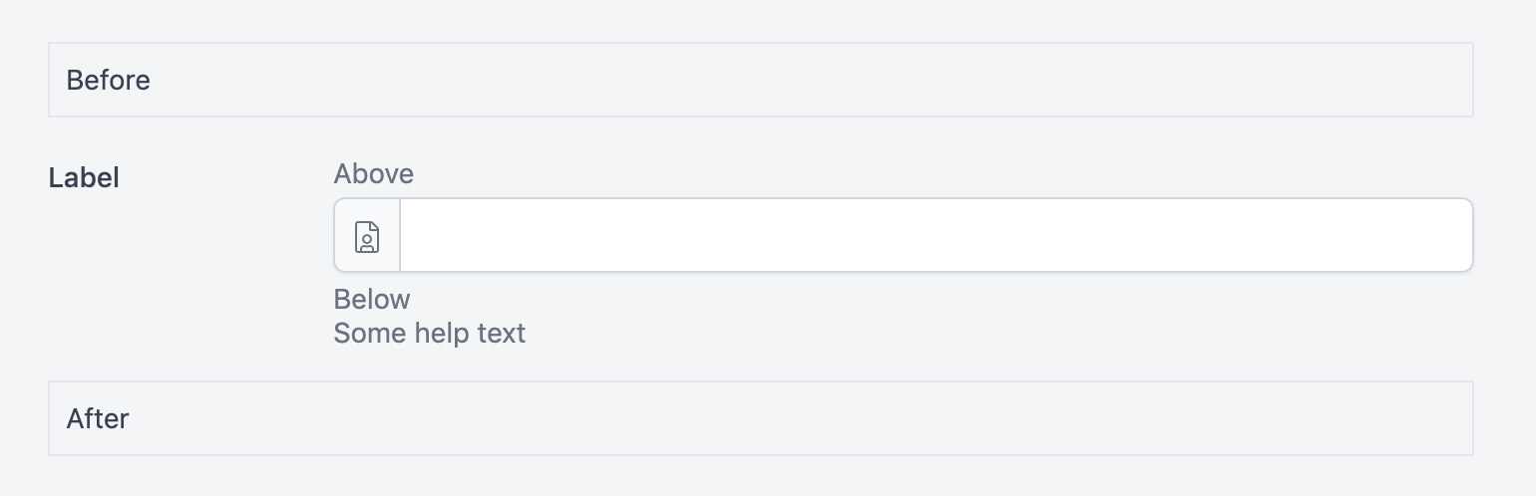The height and width of the screenshot is (496, 1536).
Task: Click the user file icon left of the input
Action: (x=367, y=236)
